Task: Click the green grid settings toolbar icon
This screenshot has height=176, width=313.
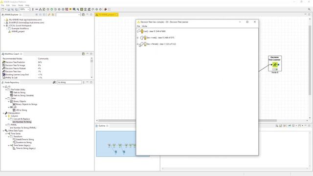Action: [82, 9]
